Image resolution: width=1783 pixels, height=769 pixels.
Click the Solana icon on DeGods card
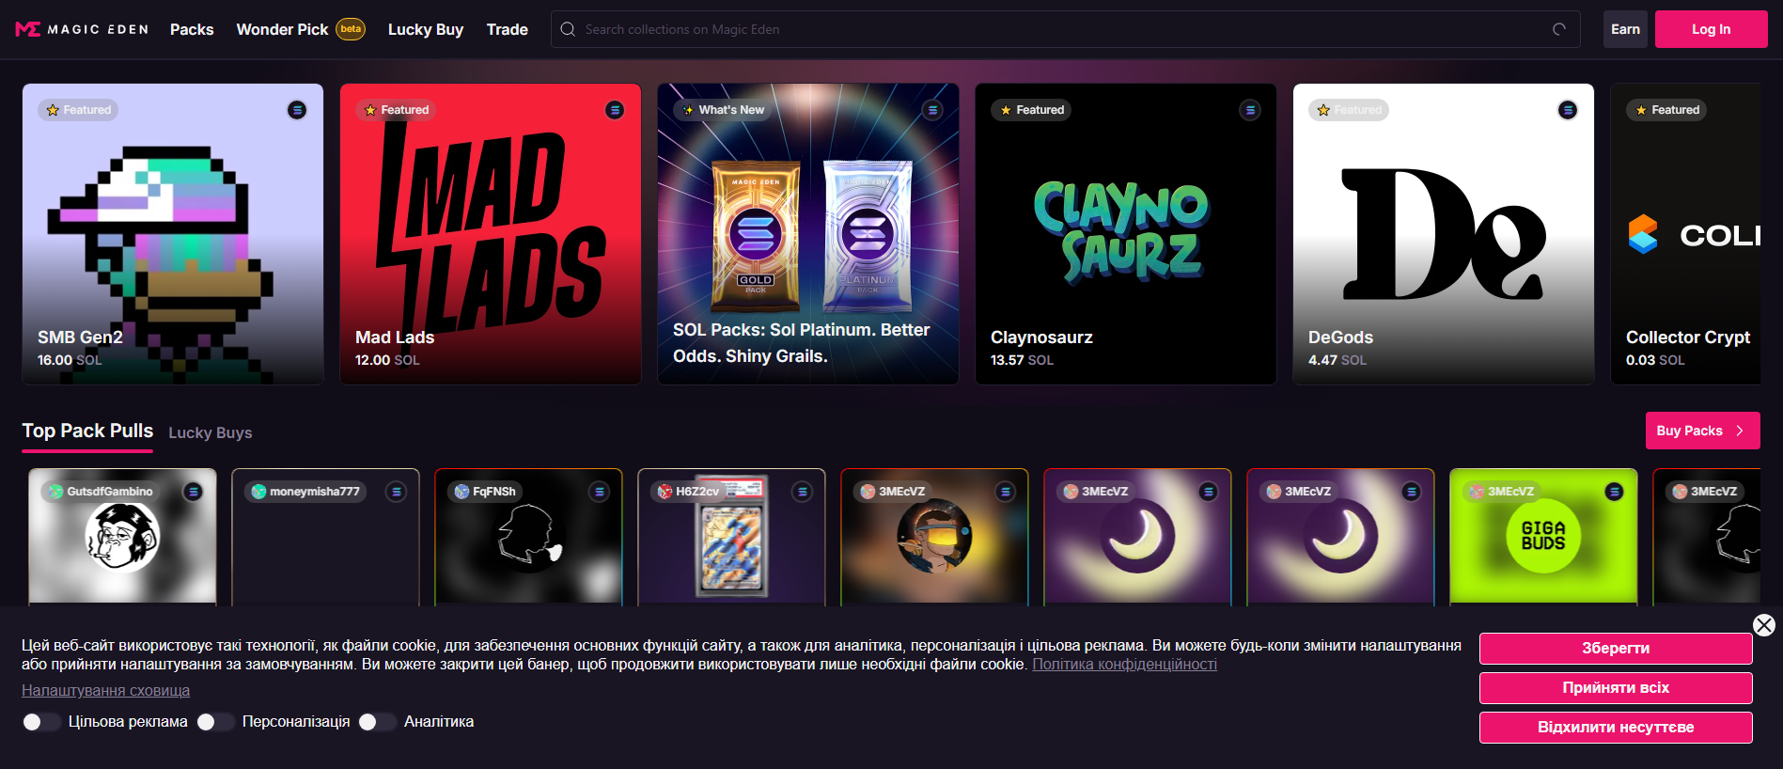[x=1568, y=110]
